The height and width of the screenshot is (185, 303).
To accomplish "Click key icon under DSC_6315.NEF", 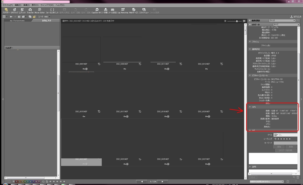I will tap(84, 116).
